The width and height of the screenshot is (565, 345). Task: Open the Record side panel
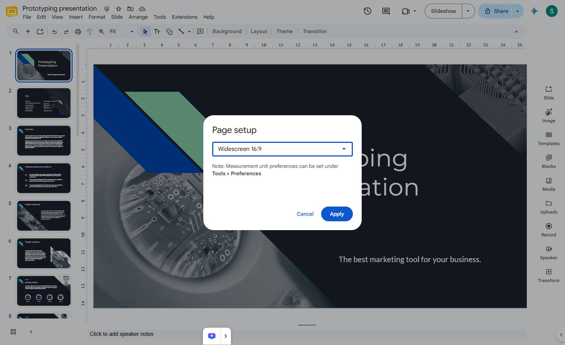pos(548,230)
